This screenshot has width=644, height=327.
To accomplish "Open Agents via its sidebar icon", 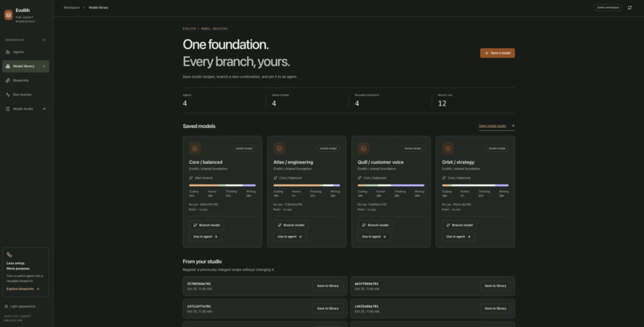I will point(8,52).
